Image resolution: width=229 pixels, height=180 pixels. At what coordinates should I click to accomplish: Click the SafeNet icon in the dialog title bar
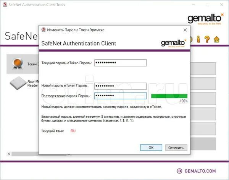coord(44,30)
